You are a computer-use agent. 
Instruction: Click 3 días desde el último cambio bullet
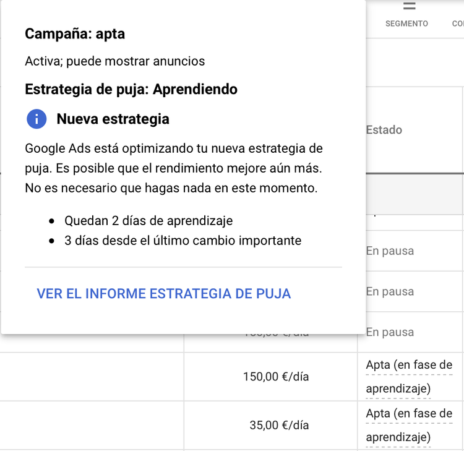click(183, 241)
